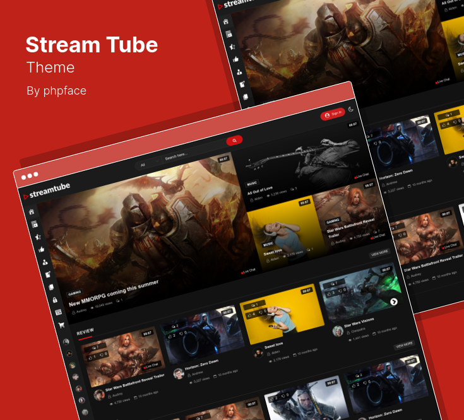Click comment count icon on Star Wars Visions thumbnail
The image size is (464, 420).
(333, 284)
